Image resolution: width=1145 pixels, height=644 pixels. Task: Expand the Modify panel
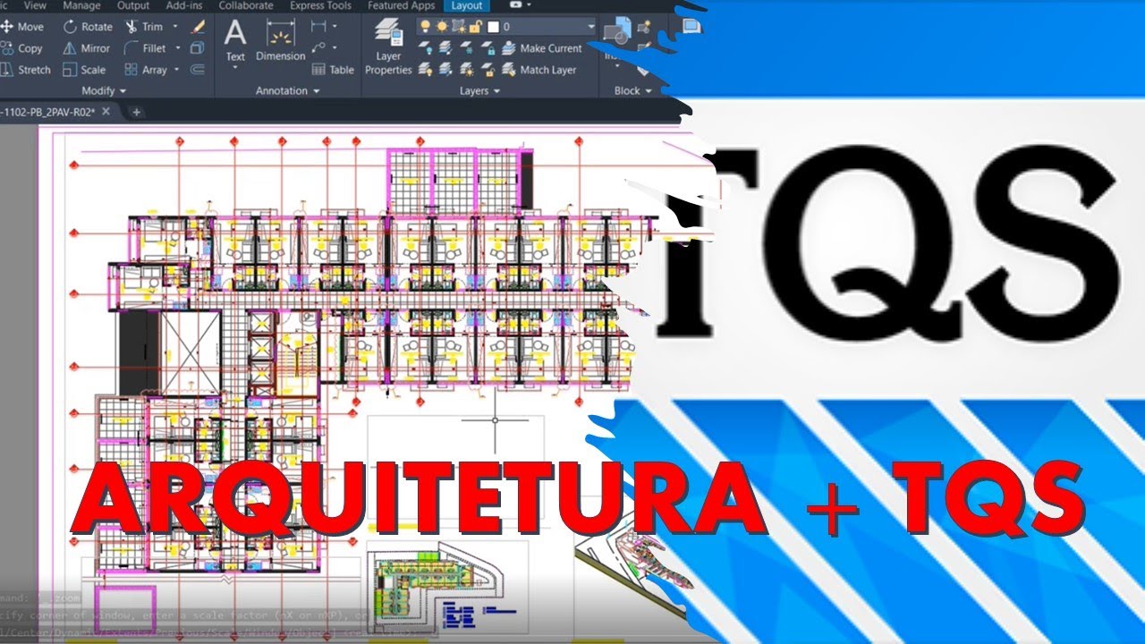(x=104, y=91)
